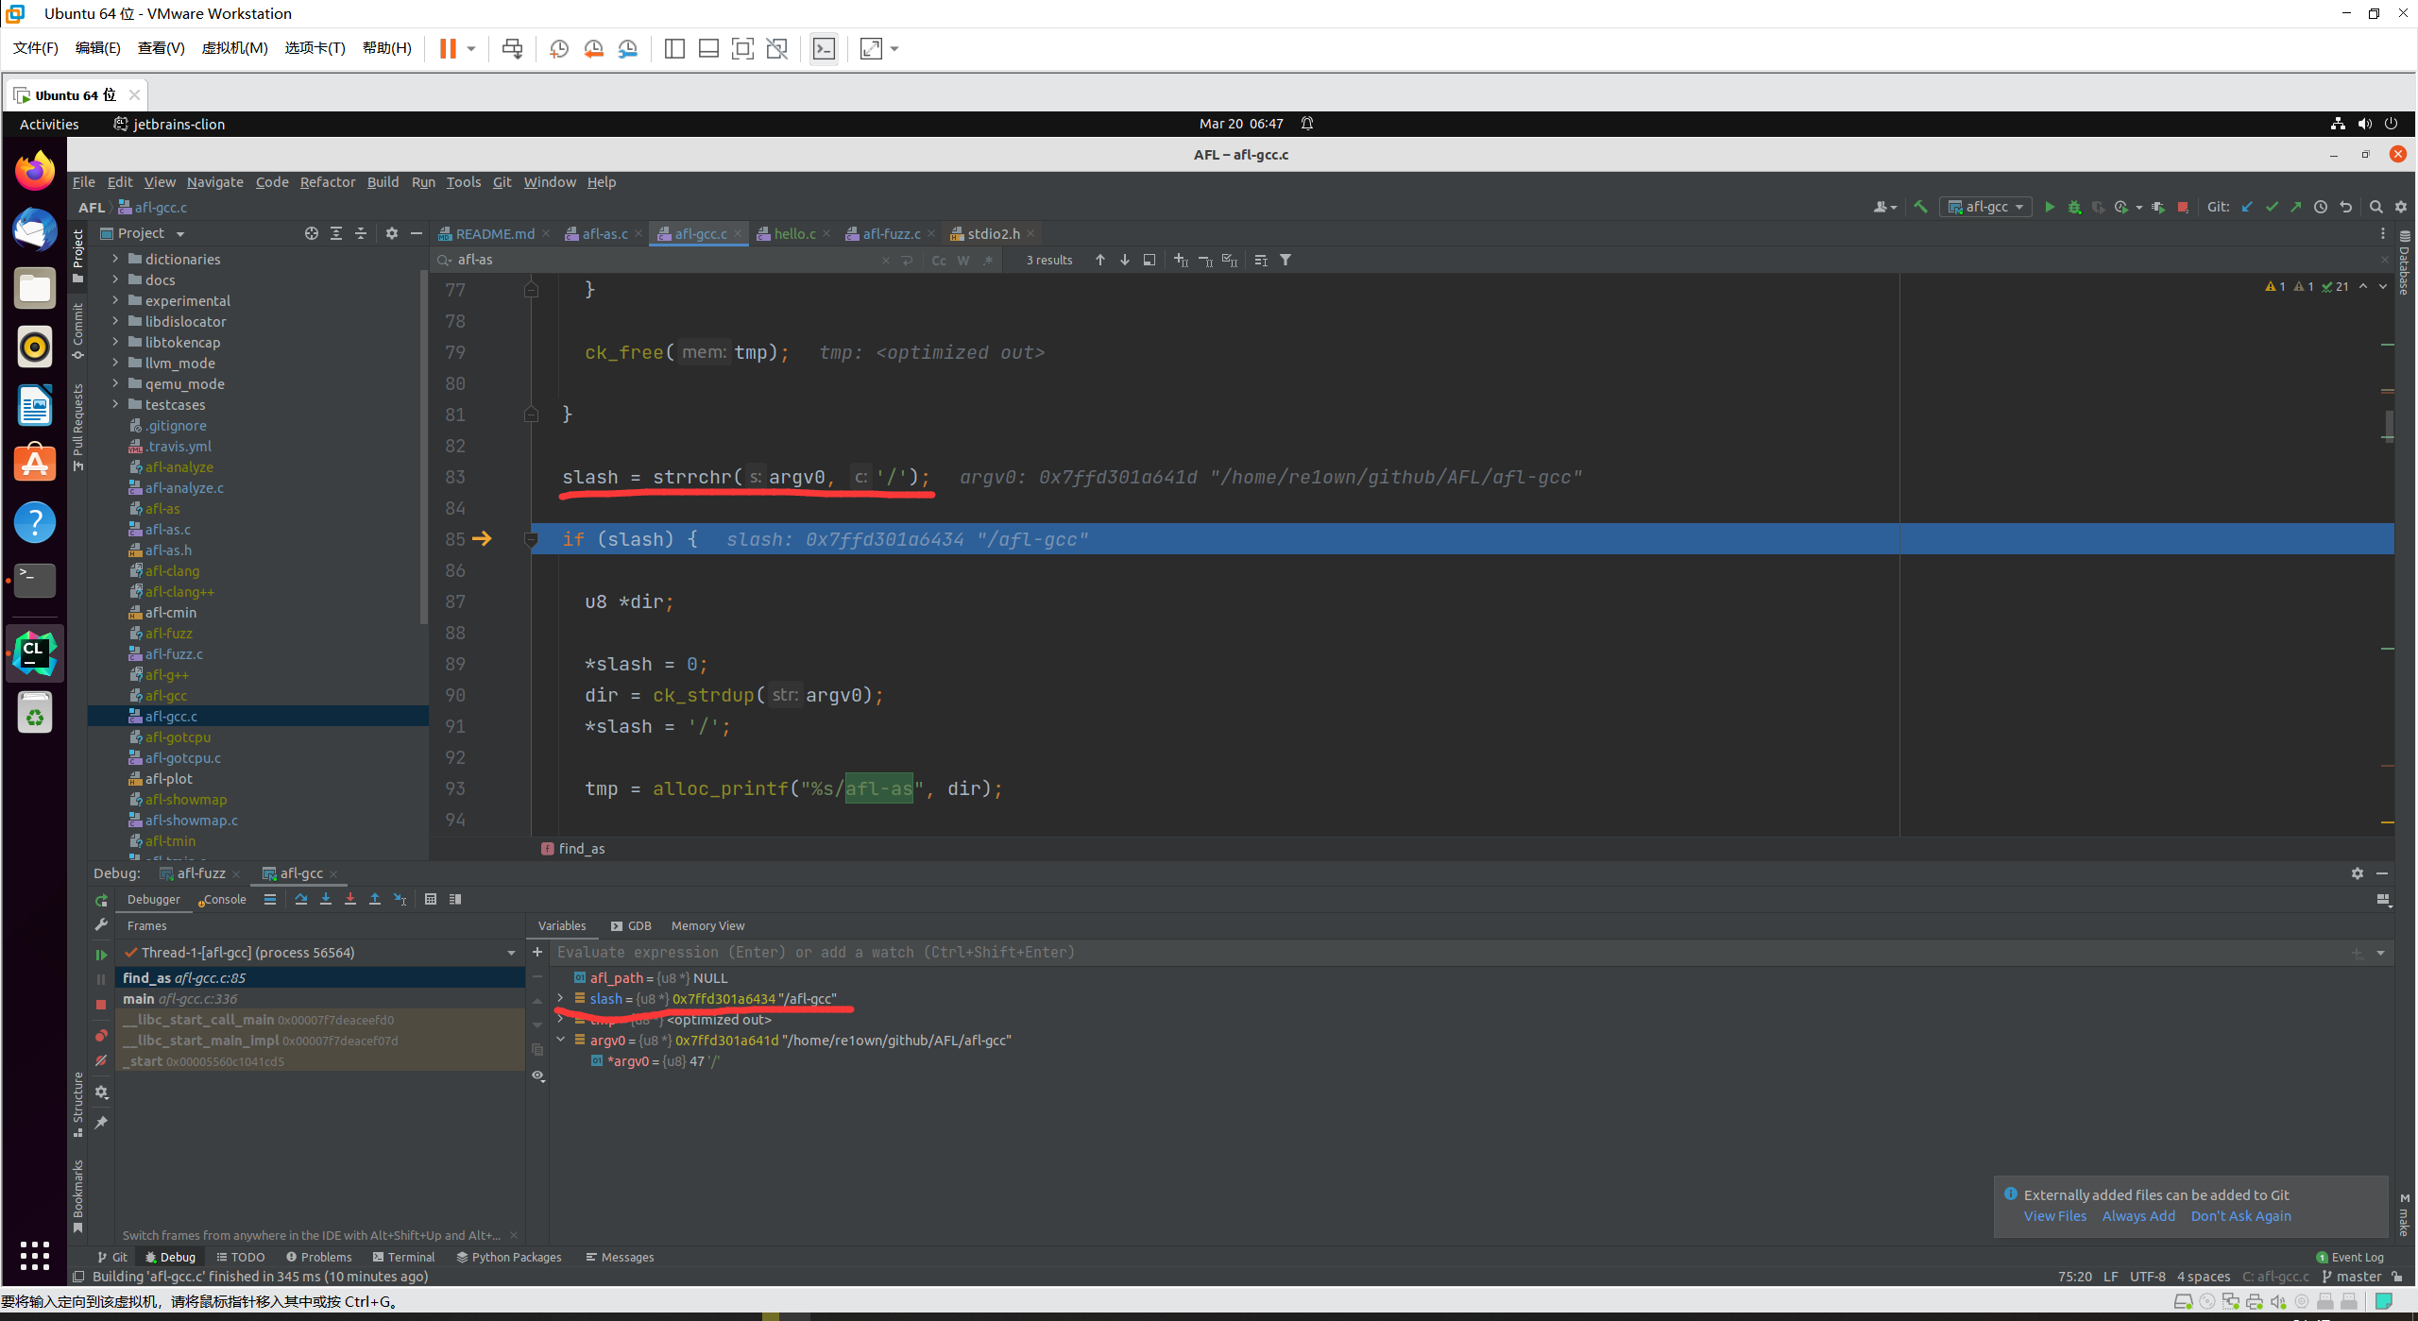
Task: Force step into with red arrow
Action: pyautogui.click(x=349, y=899)
